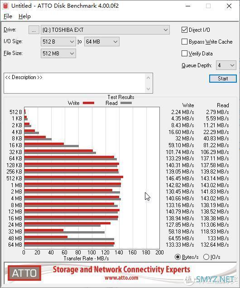Viewport: 240px width, 288px height.
Task: Expand the 512 B minimum I/O size dropdown
Action: (x=58, y=42)
